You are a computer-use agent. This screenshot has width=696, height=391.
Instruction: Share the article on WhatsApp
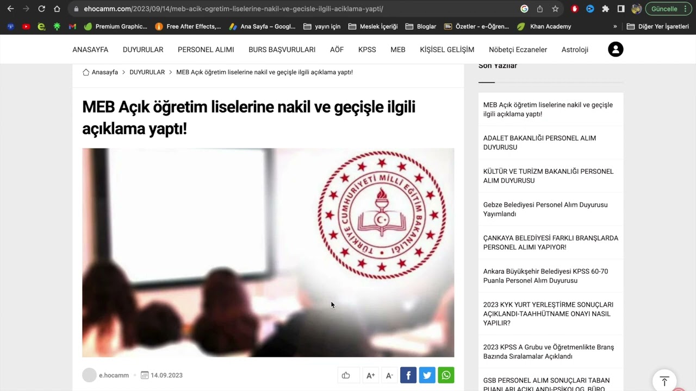(x=446, y=375)
